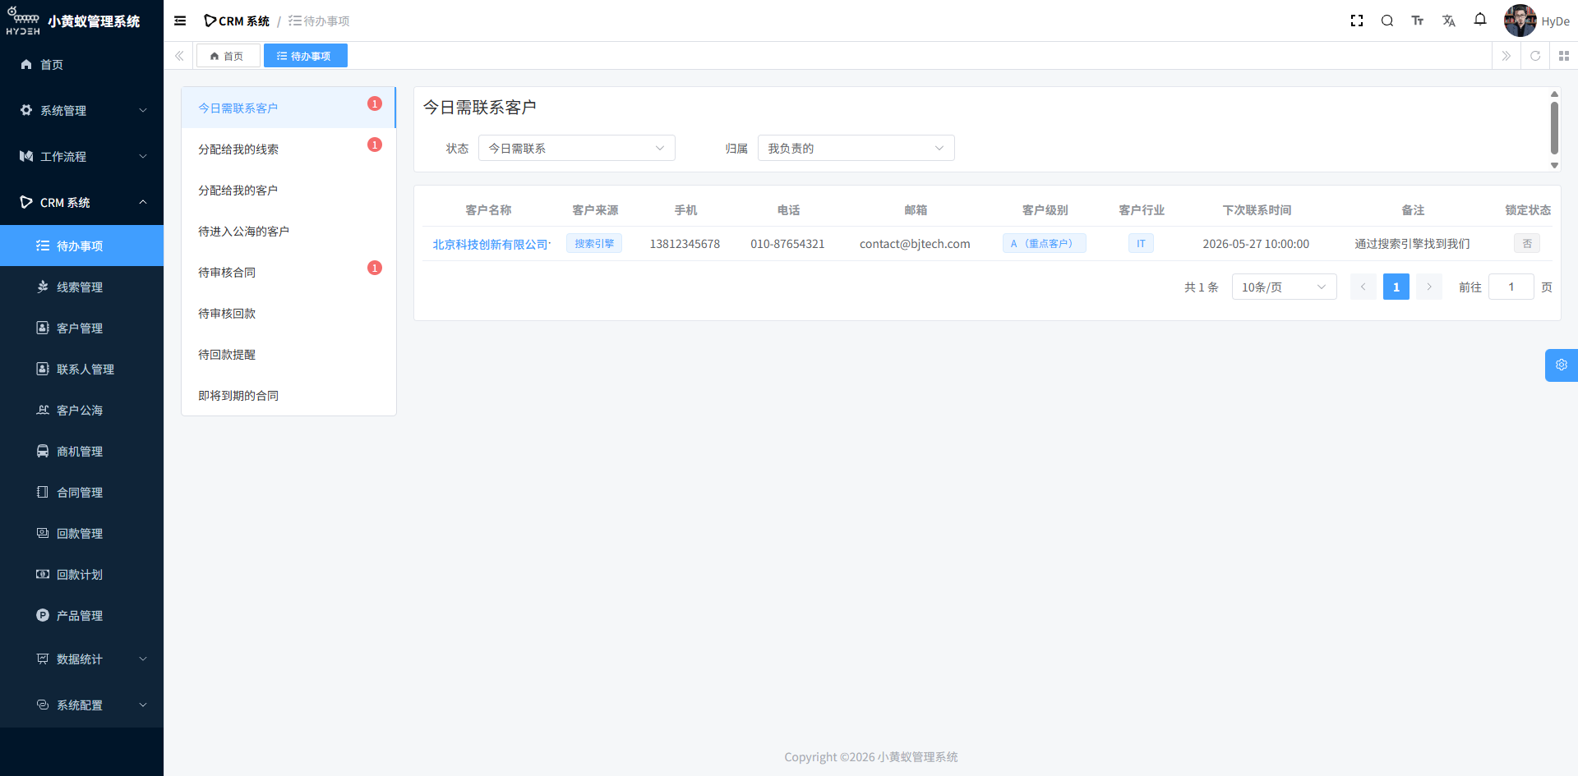The height and width of the screenshot is (776, 1578).
Task: Expand the 数据统计 menu chevron
Action: 143,659
